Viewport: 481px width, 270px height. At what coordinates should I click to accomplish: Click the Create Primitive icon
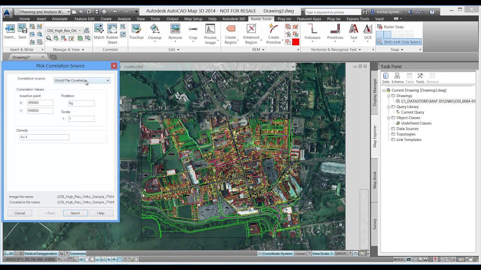tap(274, 29)
